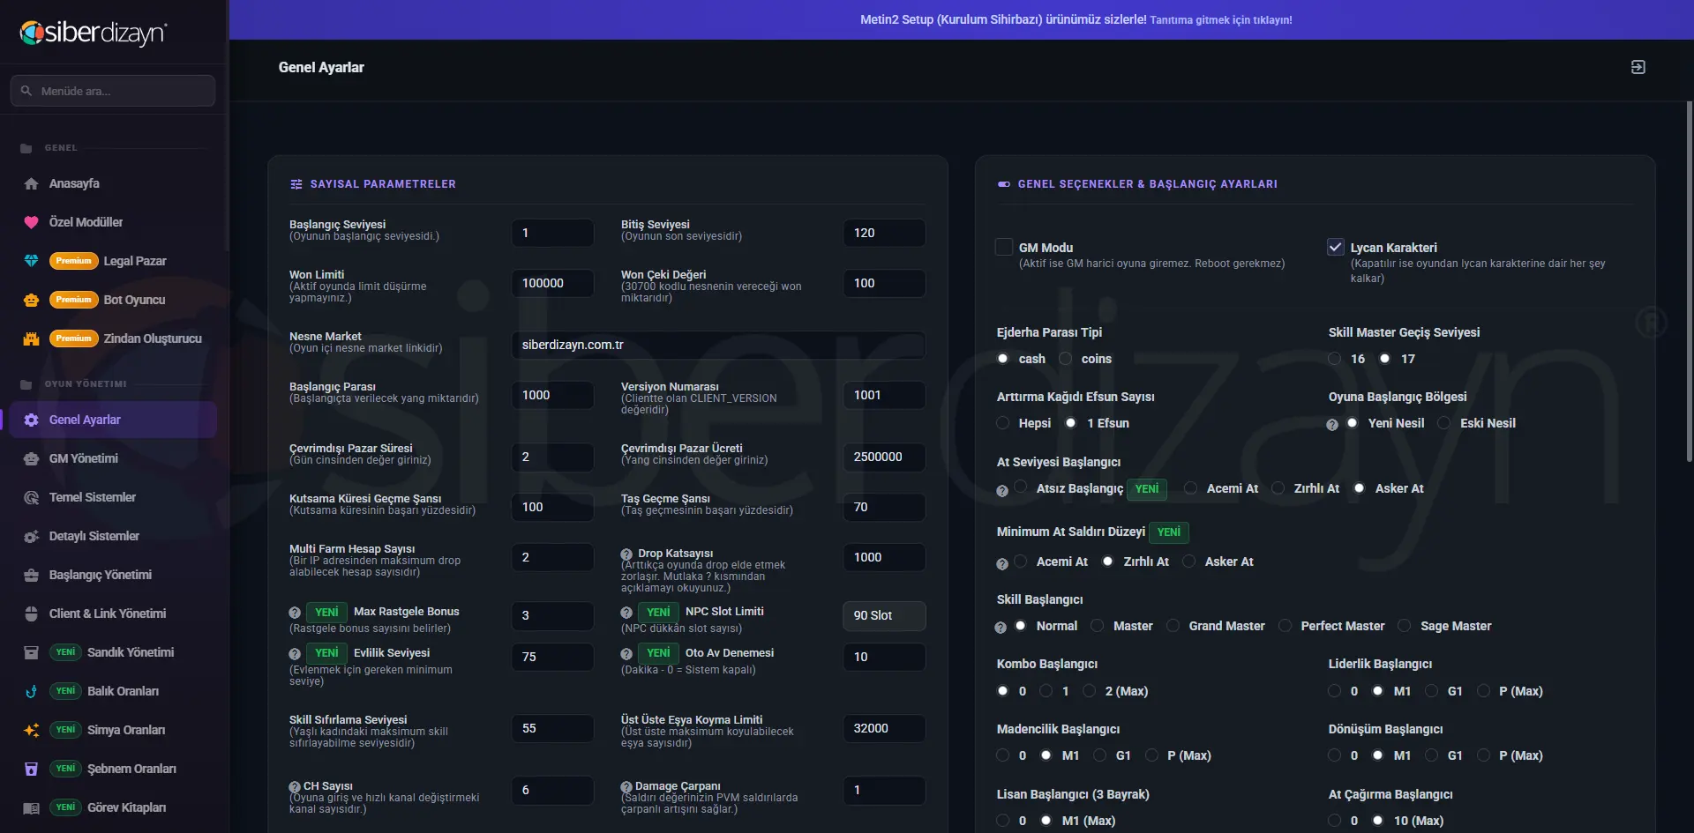Viewport: 1694px width, 833px height.
Task: Click the logout icon in header
Action: (x=1638, y=67)
